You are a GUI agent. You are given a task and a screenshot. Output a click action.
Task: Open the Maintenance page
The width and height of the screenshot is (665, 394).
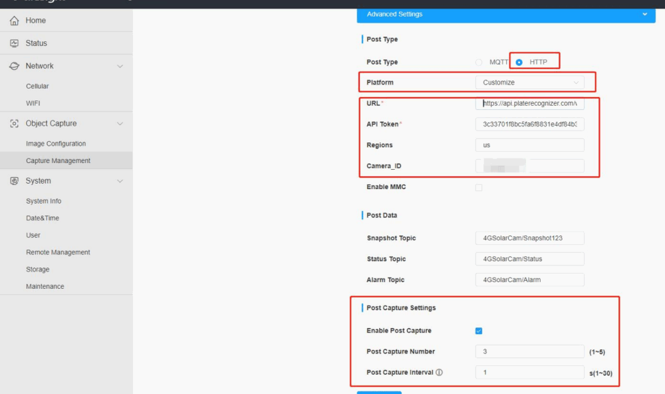pyautogui.click(x=45, y=287)
